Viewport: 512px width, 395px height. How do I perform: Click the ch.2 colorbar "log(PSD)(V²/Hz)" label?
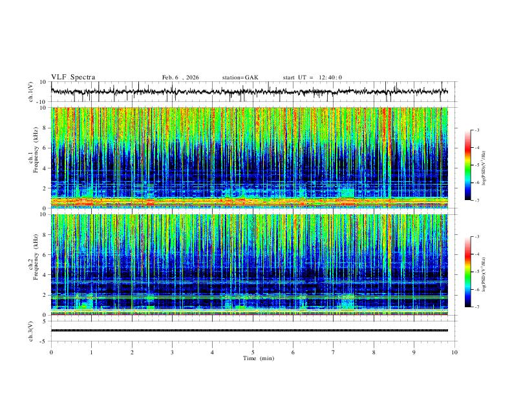click(x=484, y=275)
